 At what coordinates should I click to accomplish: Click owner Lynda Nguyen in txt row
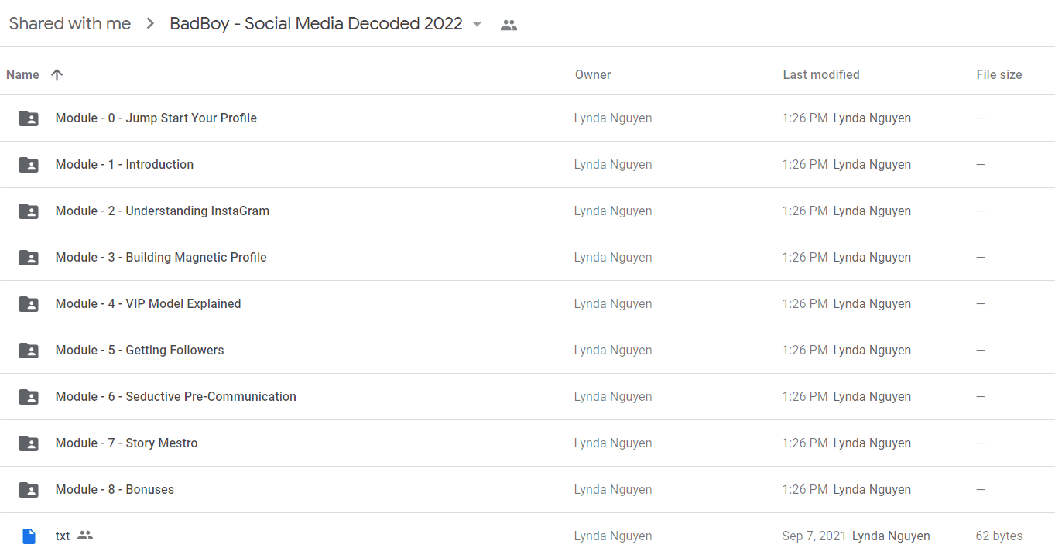pos(613,536)
